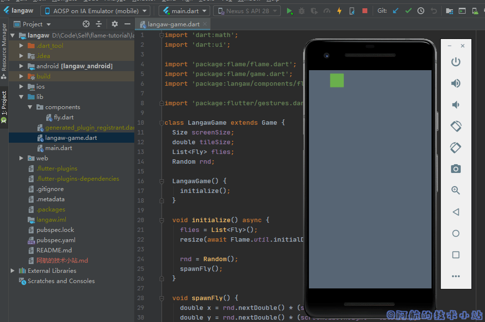
Task: Click the emulator zoom magnifier icon
Action: 456,190
